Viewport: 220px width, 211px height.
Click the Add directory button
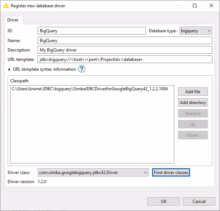point(193,102)
